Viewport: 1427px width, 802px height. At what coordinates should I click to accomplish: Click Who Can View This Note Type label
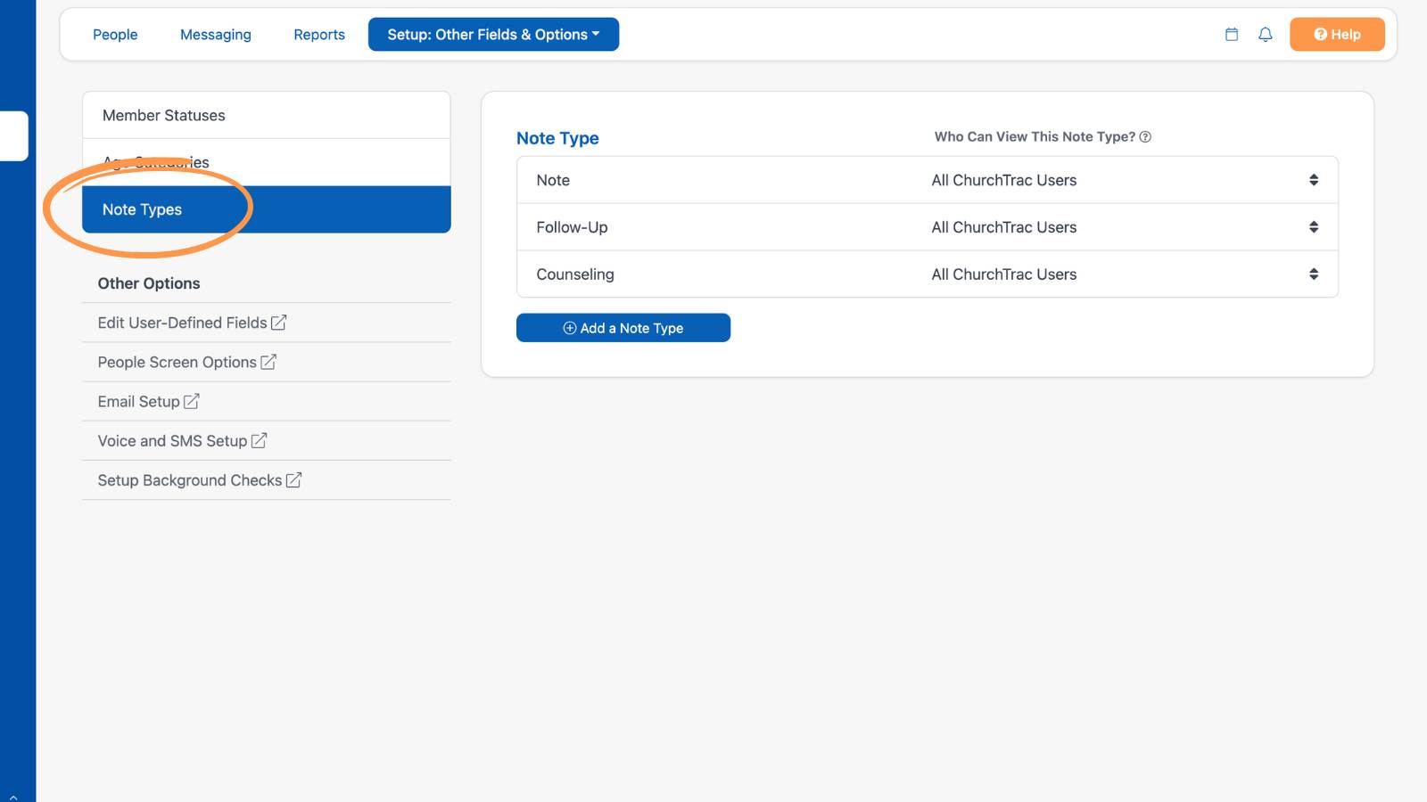[x=1035, y=137]
